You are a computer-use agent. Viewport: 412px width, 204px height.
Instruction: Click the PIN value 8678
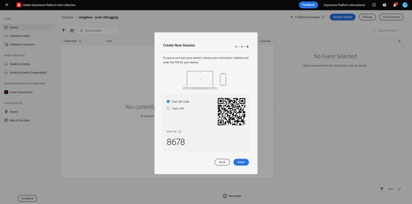tap(176, 142)
